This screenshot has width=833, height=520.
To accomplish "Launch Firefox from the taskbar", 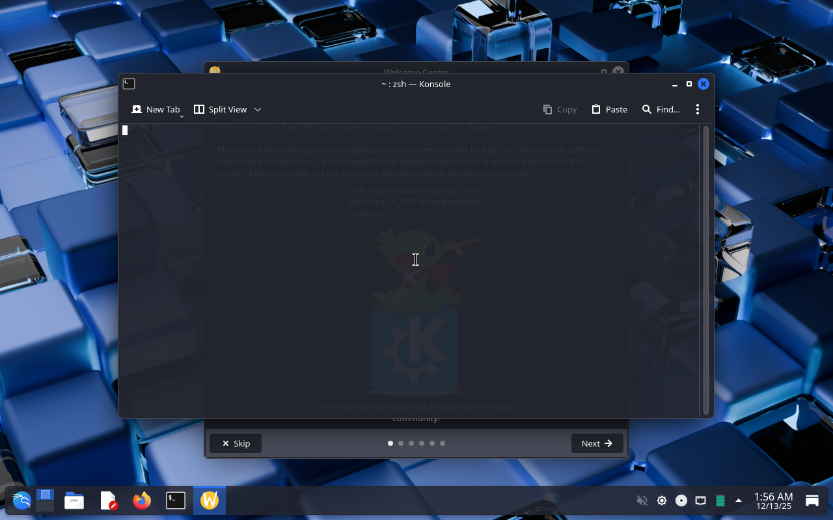I will pos(142,500).
